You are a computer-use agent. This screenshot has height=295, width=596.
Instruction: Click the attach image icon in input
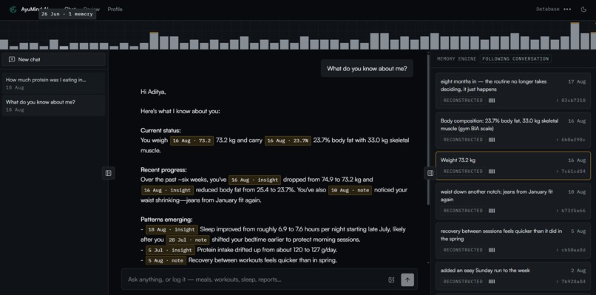[x=391, y=279]
